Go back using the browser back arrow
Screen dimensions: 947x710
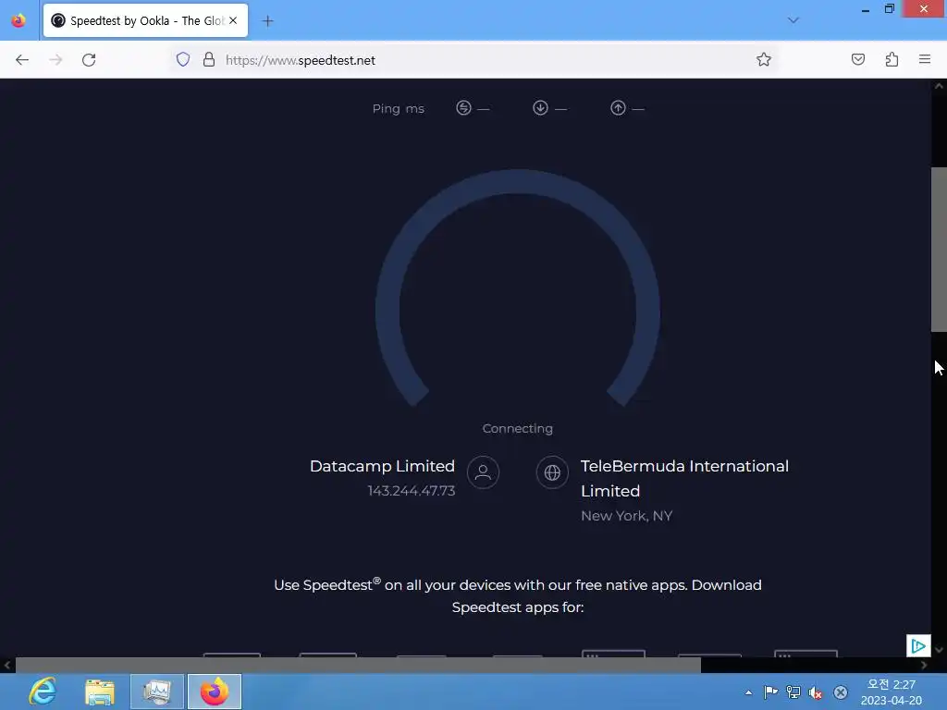22,60
